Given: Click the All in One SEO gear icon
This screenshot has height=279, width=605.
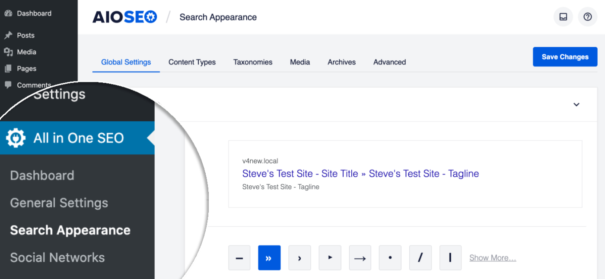Looking at the screenshot, I should point(16,138).
